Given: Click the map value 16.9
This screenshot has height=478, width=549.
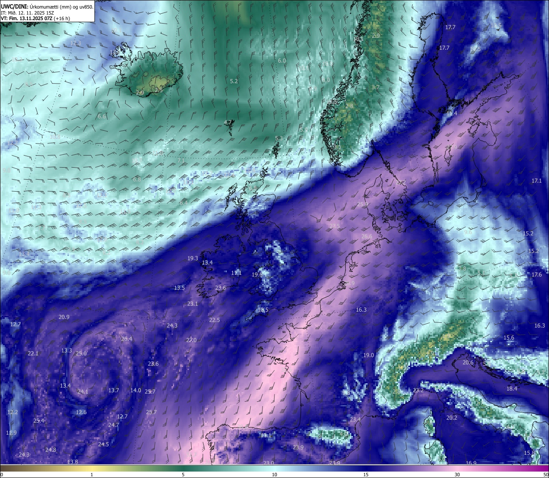Looking at the screenshot, I should click(471, 463).
